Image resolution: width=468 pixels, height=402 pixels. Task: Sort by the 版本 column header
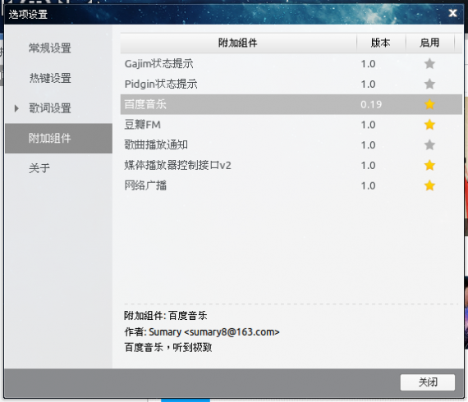point(381,43)
